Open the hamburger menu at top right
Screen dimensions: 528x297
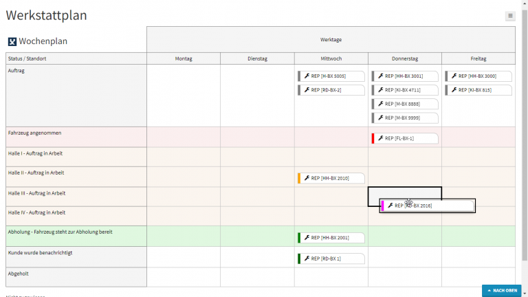[510, 16]
